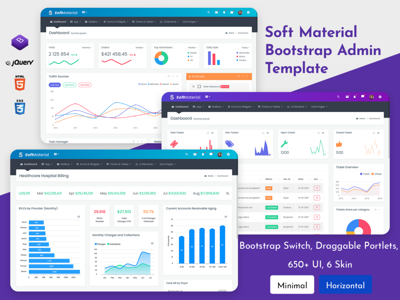
Task: Click the blue Horizontal button
Action: (x=345, y=286)
